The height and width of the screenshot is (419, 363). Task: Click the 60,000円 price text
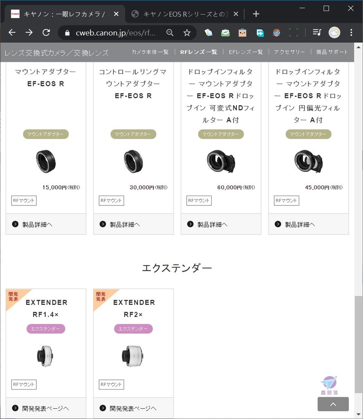click(x=236, y=187)
